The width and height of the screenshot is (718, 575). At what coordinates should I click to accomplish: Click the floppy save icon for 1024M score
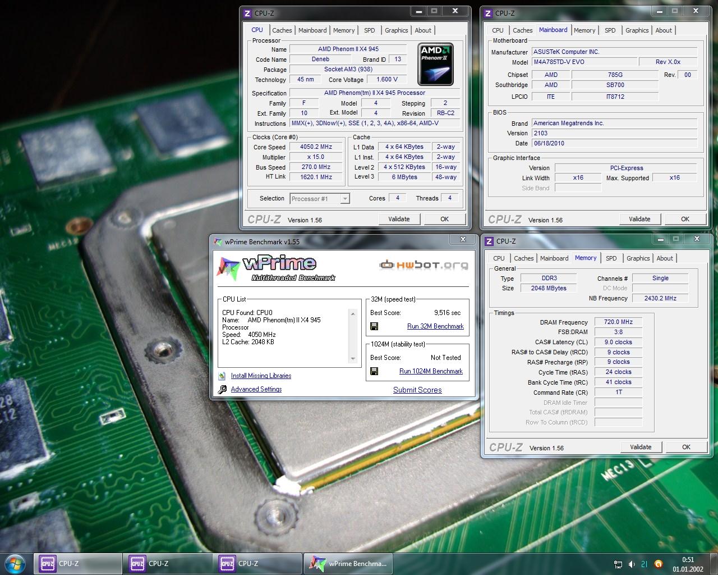coord(374,371)
